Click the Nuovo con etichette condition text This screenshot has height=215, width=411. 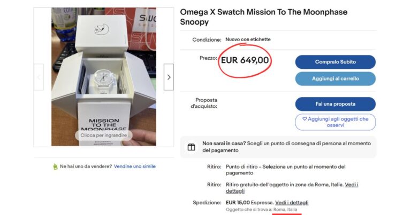pyautogui.click(x=248, y=39)
